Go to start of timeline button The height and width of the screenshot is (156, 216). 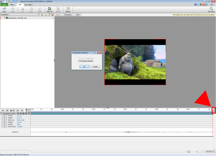[3, 110]
